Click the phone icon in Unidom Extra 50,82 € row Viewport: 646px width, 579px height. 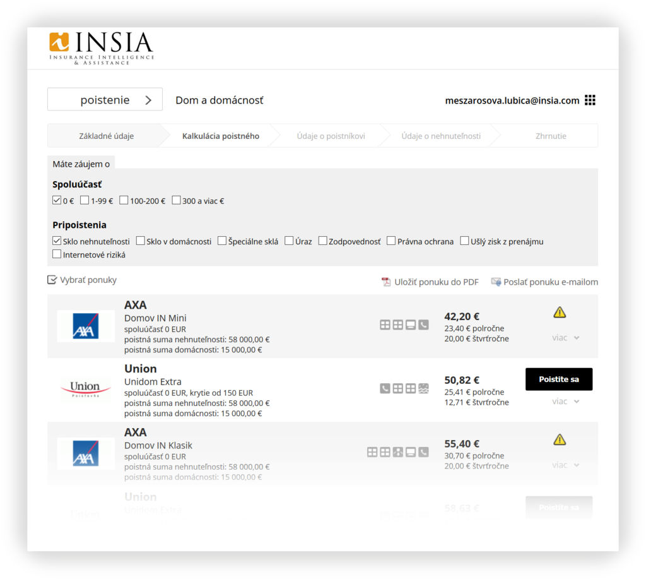point(385,388)
